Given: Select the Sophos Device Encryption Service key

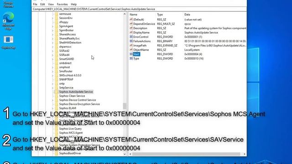Looking at the screenshot, I should [x=79, y=104].
